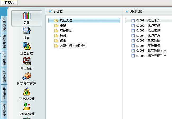The image size is (172, 119).
Task: Click the 双敲审核 function text
Action: 154,45
